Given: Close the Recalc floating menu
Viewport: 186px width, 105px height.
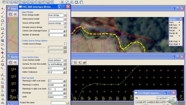Looking at the screenshot, I should point(181,19).
